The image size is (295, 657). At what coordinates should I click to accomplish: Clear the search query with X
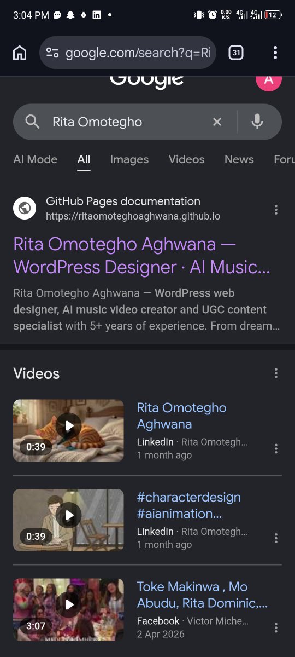tap(217, 122)
